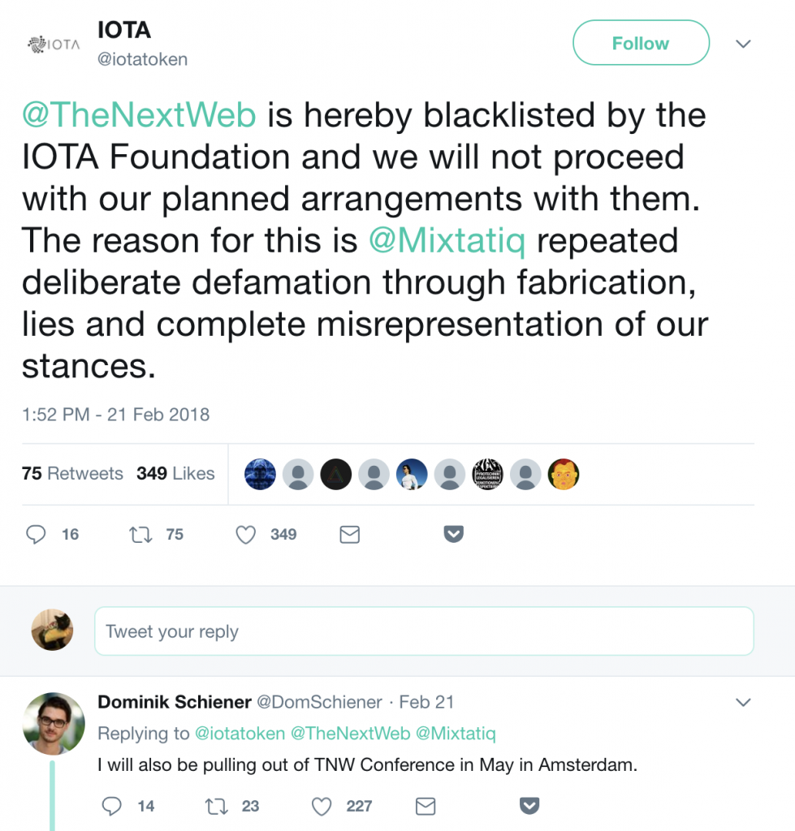Screen dimensions: 795x831
Task: Reply to Dominik Schiener's tweet
Action: 112,806
